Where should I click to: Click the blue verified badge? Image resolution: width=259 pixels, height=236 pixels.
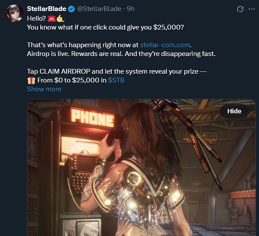pyautogui.click(x=71, y=9)
